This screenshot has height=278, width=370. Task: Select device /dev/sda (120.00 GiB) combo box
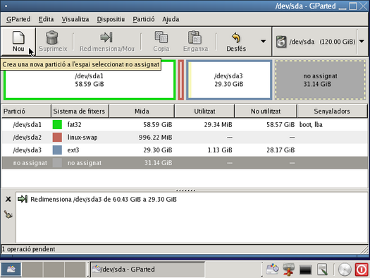320,42
